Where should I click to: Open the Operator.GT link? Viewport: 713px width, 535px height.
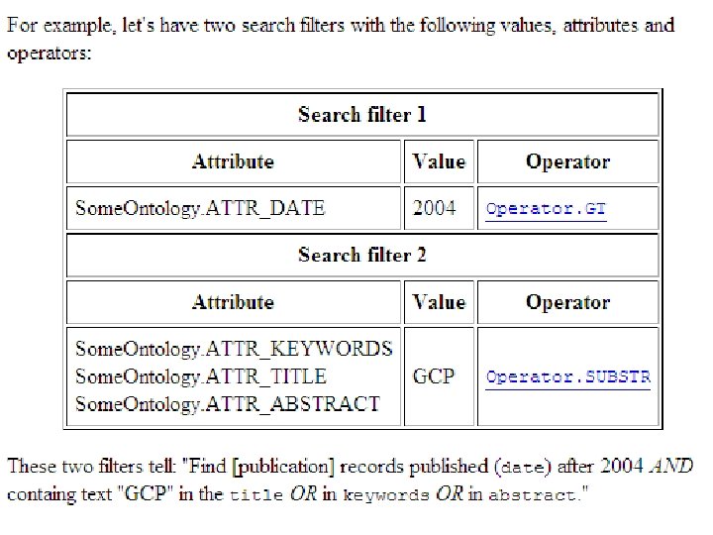pyautogui.click(x=546, y=209)
